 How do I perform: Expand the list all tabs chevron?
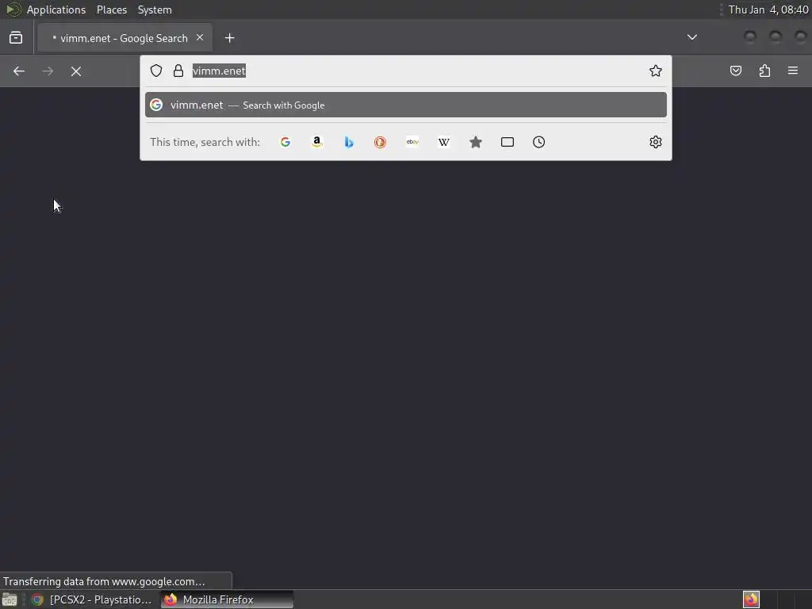pyautogui.click(x=691, y=37)
